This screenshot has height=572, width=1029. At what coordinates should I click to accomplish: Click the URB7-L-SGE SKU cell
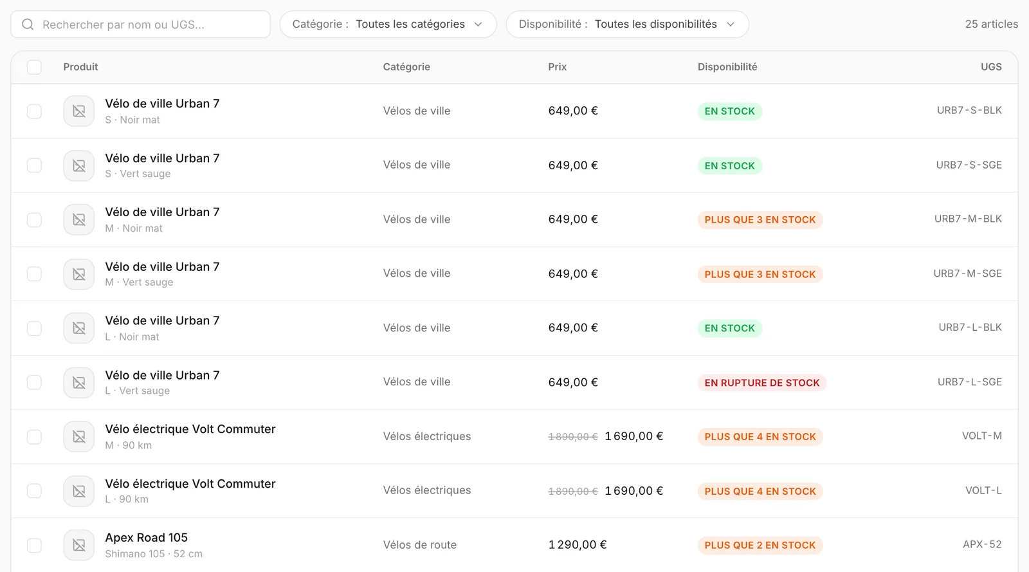point(970,382)
